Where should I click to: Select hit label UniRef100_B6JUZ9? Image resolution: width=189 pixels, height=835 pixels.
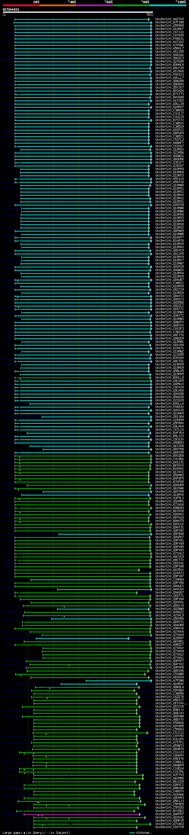tap(170, 781)
